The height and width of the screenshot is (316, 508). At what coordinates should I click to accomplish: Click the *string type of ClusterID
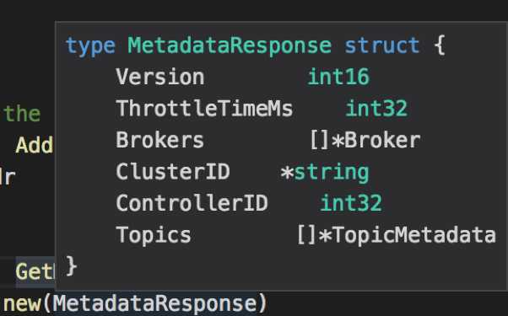(x=325, y=173)
